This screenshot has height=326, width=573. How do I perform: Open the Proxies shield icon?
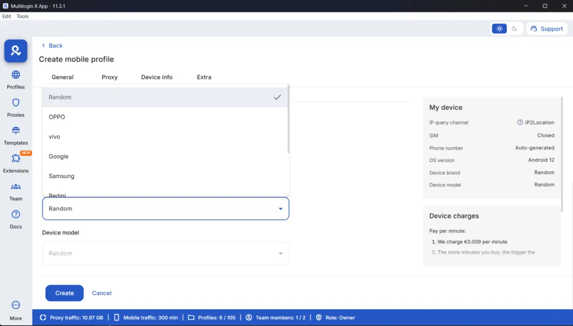(x=16, y=103)
